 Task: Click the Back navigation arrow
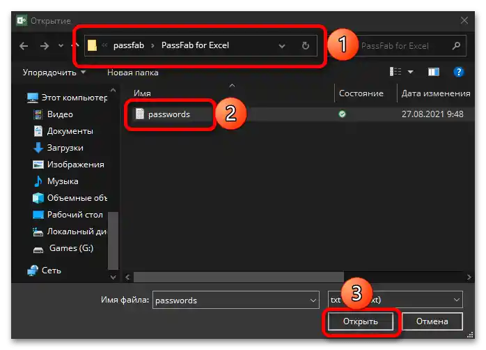click(x=24, y=46)
